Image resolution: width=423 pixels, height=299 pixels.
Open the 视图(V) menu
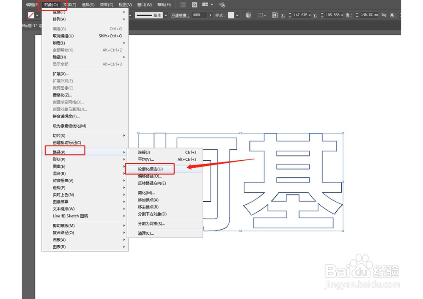[x=125, y=5]
